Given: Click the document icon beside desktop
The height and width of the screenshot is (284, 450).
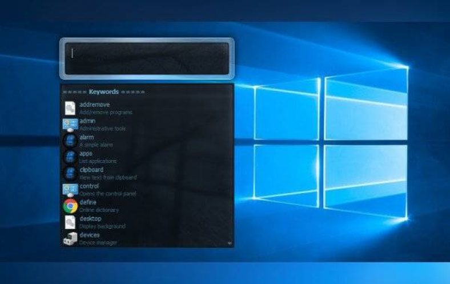Looking at the screenshot, I should [70, 222].
